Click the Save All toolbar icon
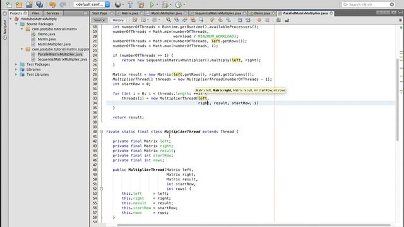Viewport: 404px width, 227px height. click(39, 4)
